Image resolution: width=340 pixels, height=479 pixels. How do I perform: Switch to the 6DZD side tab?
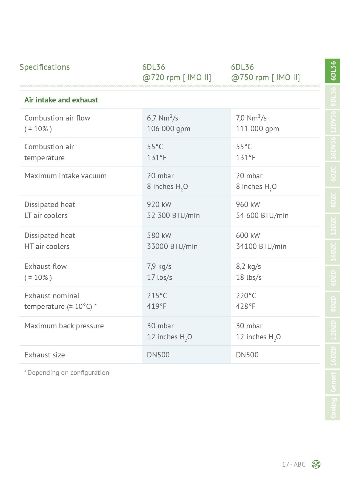(332, 278)
